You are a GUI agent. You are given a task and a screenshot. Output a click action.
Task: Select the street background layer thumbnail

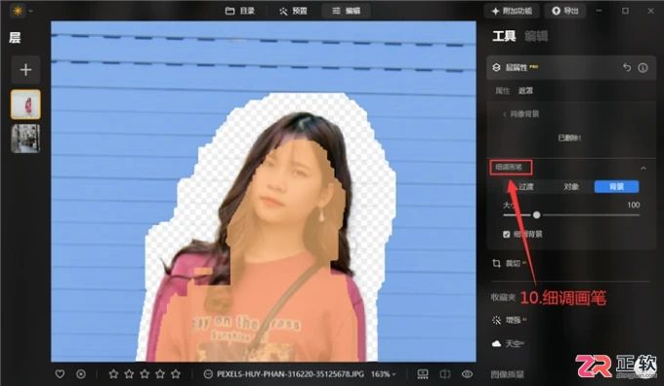point(25,137)
